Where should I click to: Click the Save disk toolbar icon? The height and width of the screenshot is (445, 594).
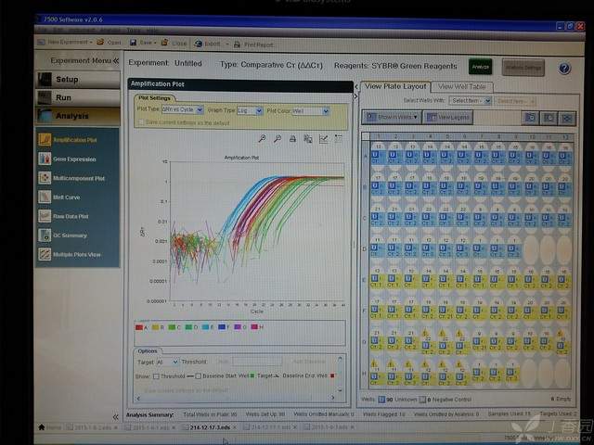click(x=133, y=43)
